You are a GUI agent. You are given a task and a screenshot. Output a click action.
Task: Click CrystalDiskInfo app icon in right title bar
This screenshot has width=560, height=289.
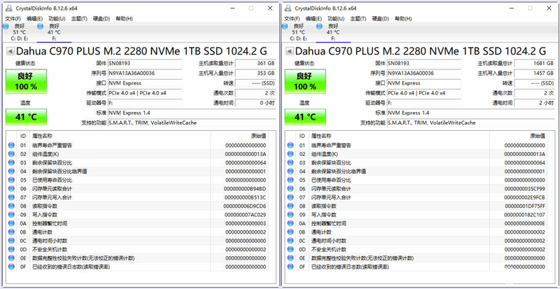click(288, 8)
